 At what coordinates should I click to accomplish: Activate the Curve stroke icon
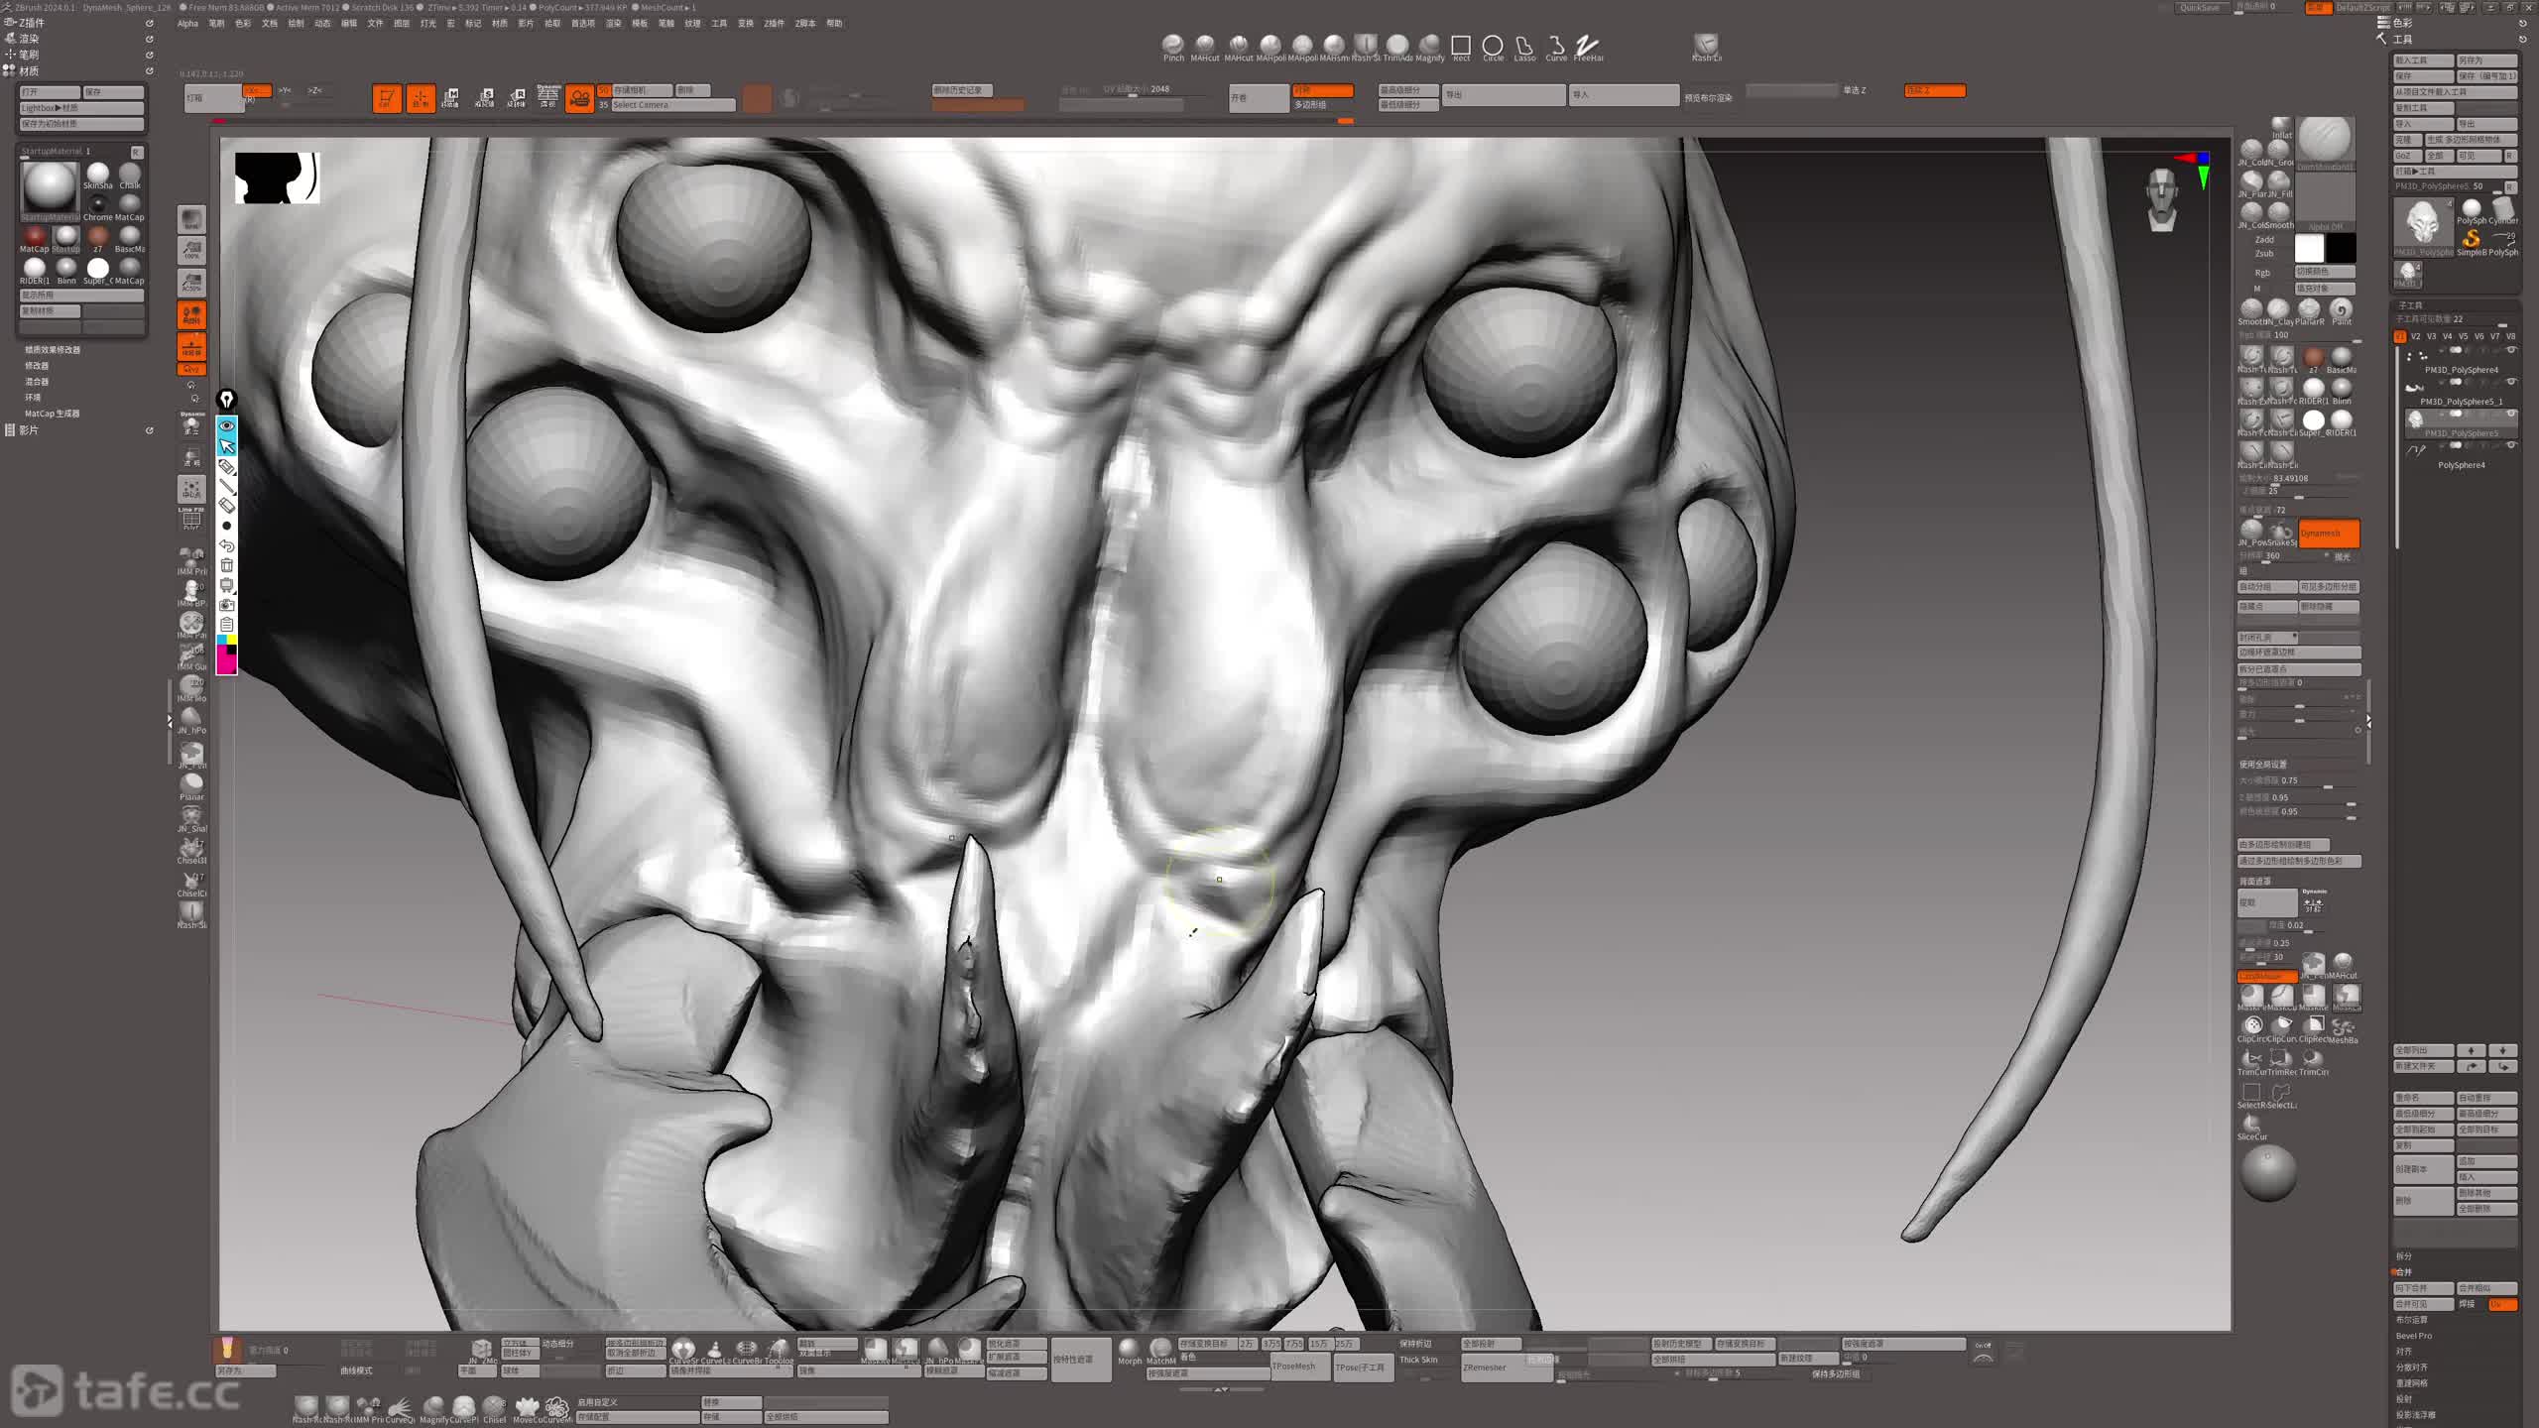click(1556, 46)
